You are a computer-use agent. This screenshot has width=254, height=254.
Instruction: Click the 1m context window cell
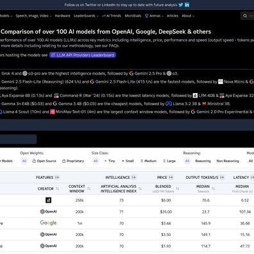tap(80, 223)
